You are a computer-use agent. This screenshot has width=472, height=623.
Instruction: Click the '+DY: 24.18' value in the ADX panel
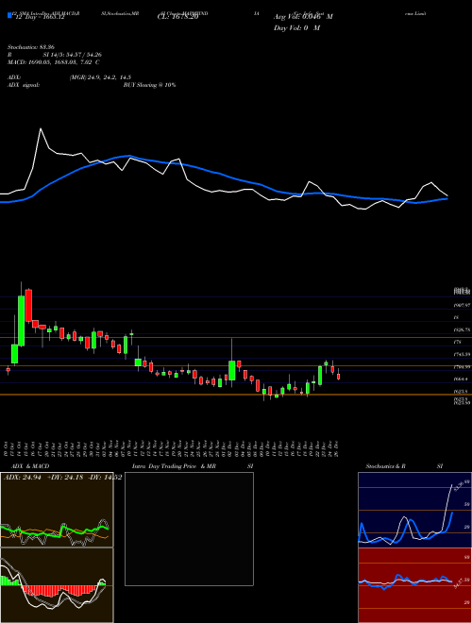(x=63, y=477)
